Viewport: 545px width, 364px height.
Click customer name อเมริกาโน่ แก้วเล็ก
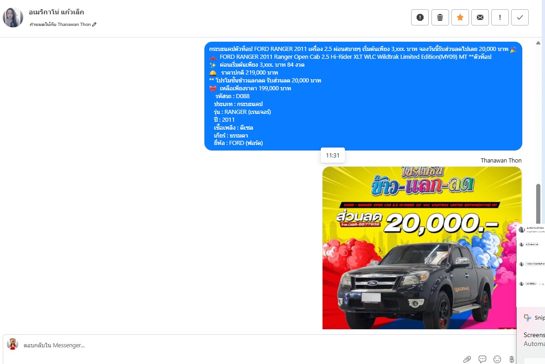point(57,12)
